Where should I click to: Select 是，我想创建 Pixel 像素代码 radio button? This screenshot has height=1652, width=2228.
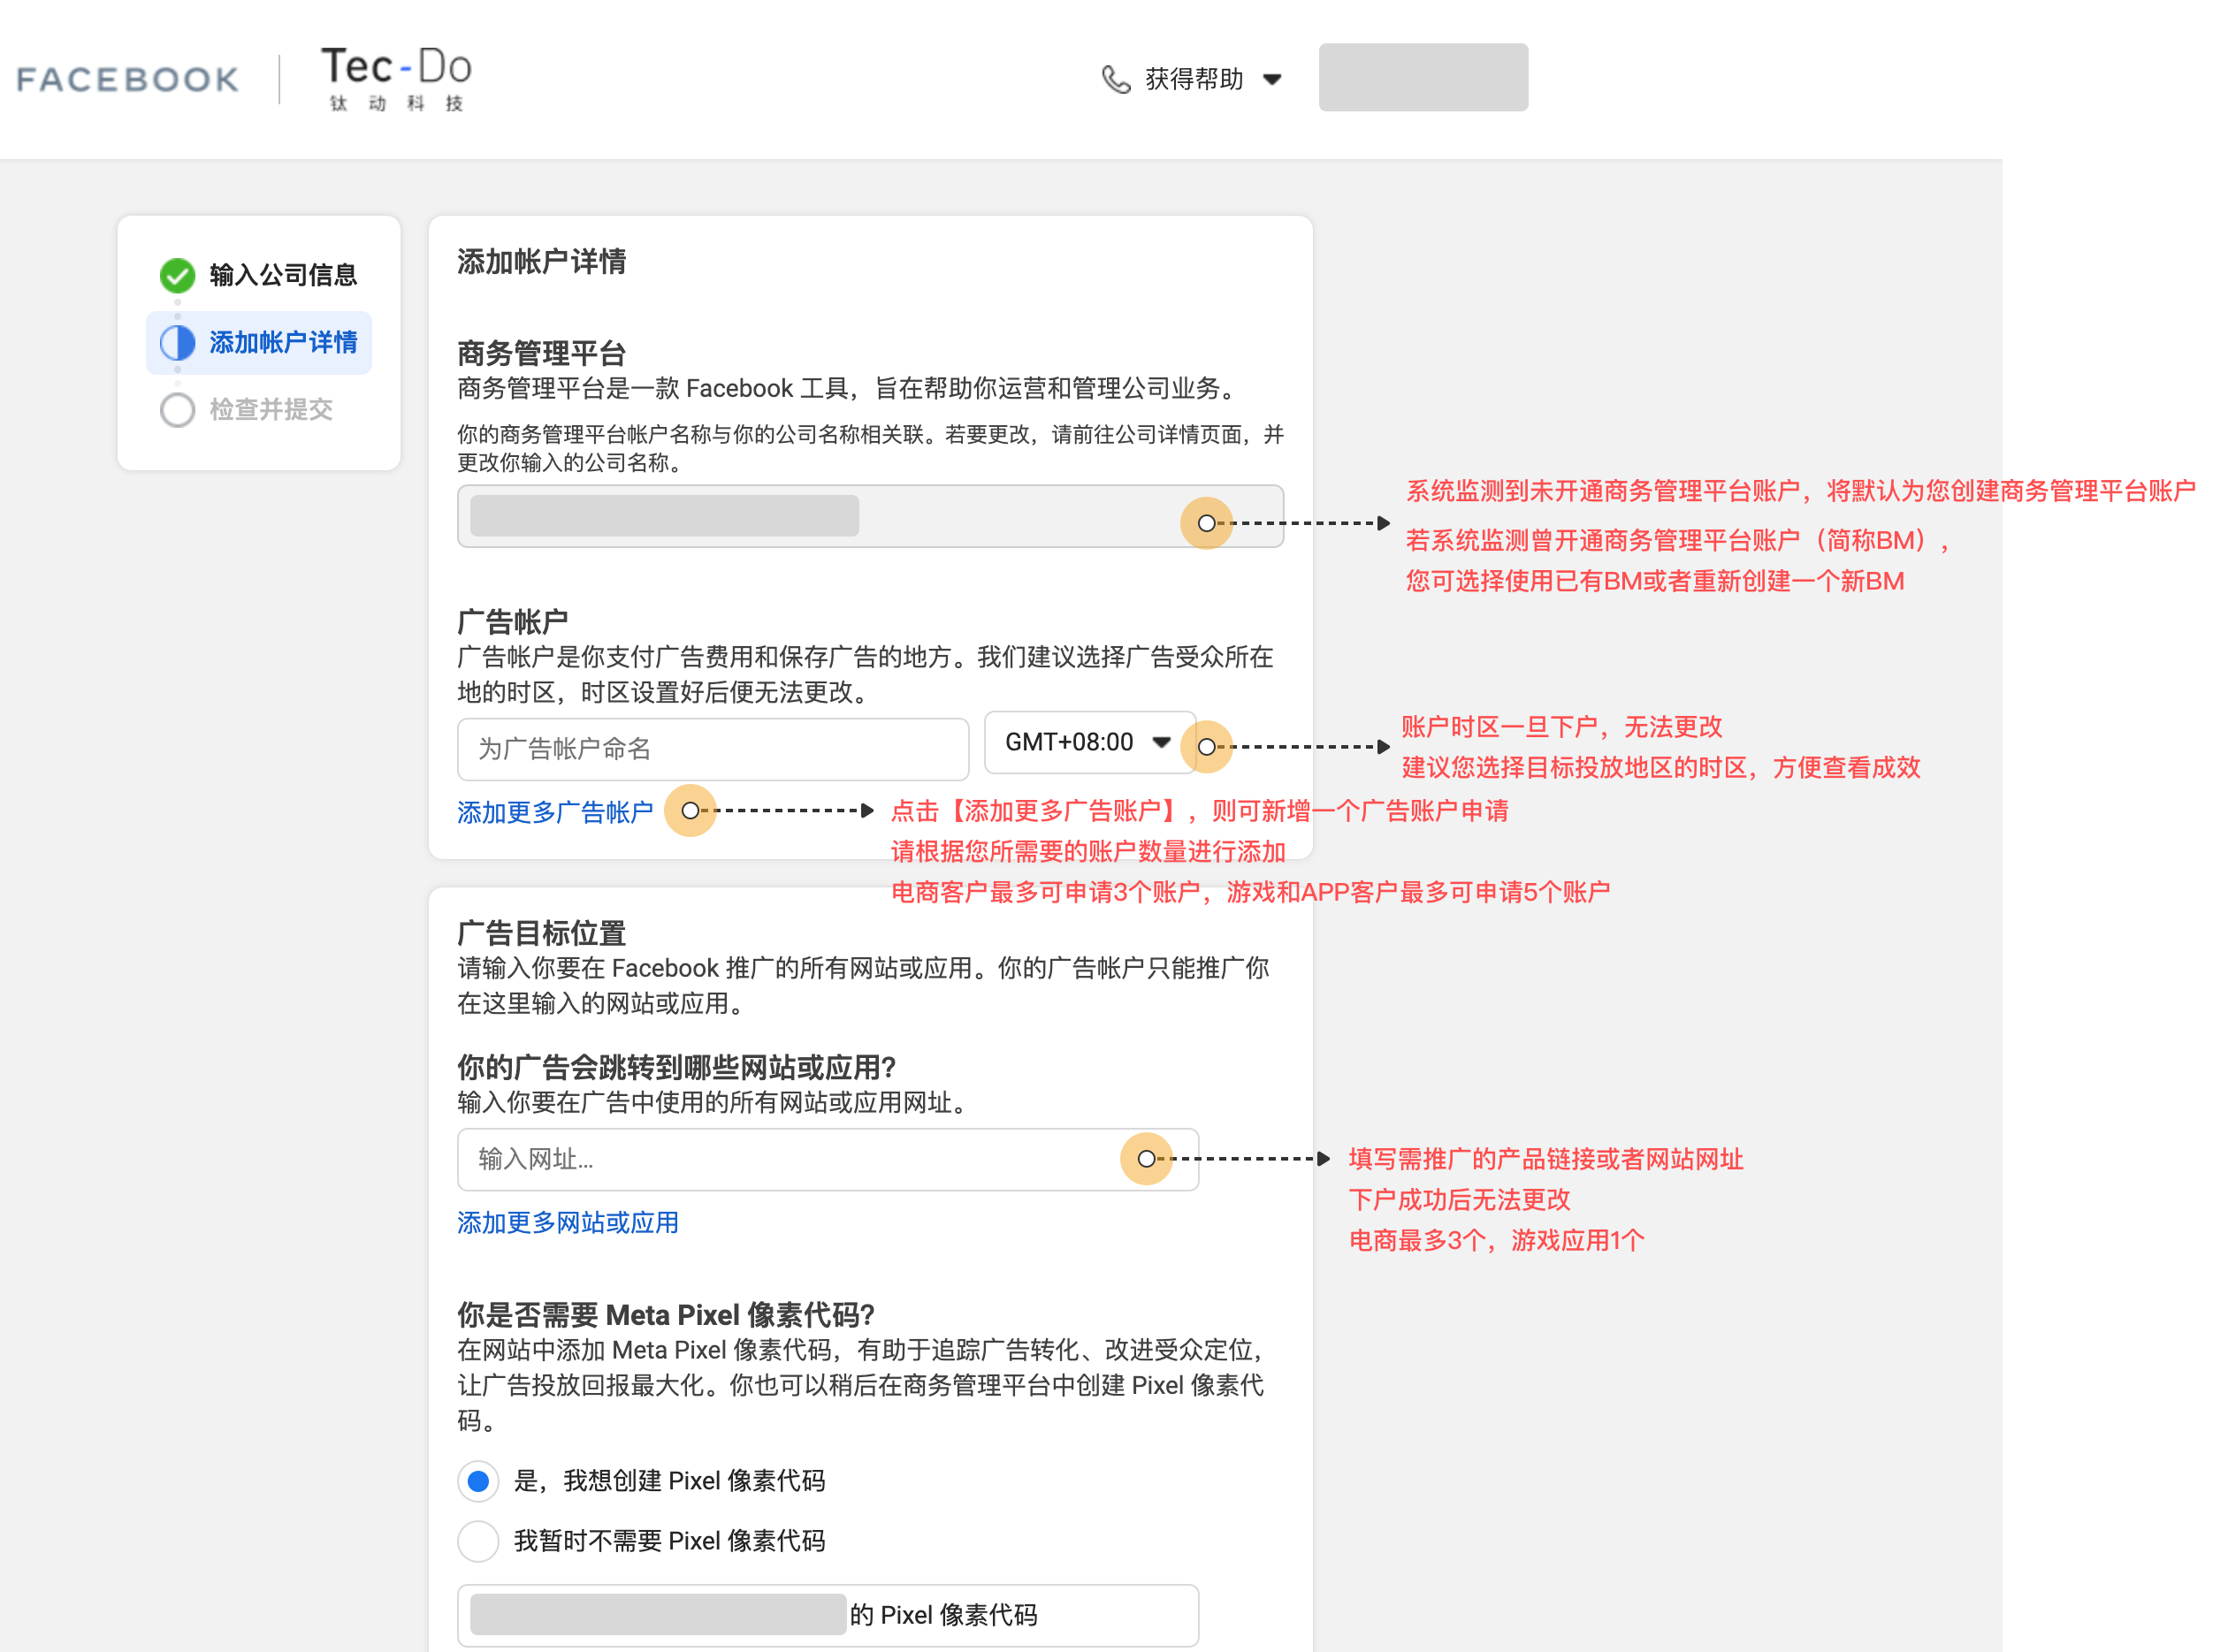(478, 1481)
